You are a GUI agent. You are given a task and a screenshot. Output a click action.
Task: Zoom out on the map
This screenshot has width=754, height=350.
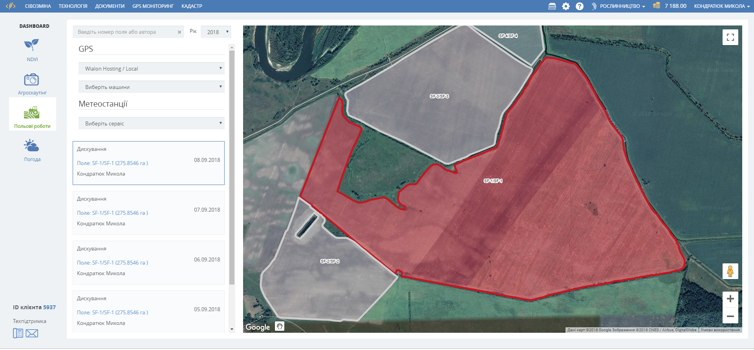(x=730, y=316)
